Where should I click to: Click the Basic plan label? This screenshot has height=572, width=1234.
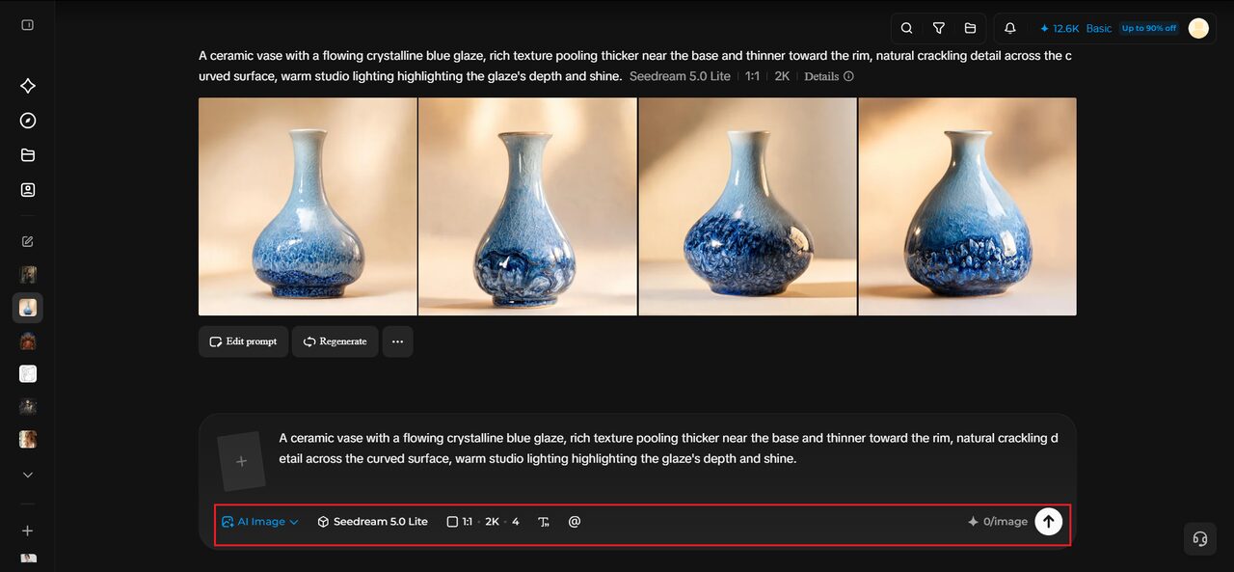1099,28
